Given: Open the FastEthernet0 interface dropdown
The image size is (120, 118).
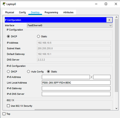Looking at the screenshot, I should 69,25.
